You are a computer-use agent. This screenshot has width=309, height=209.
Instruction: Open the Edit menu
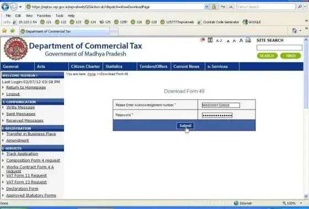18,16
